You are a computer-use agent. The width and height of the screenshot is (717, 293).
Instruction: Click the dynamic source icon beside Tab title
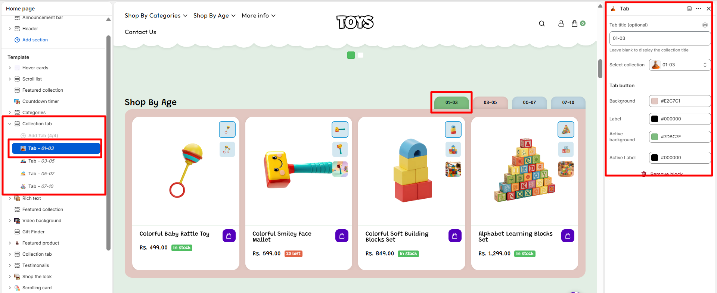pyautogui.click(x=705, y=25)
